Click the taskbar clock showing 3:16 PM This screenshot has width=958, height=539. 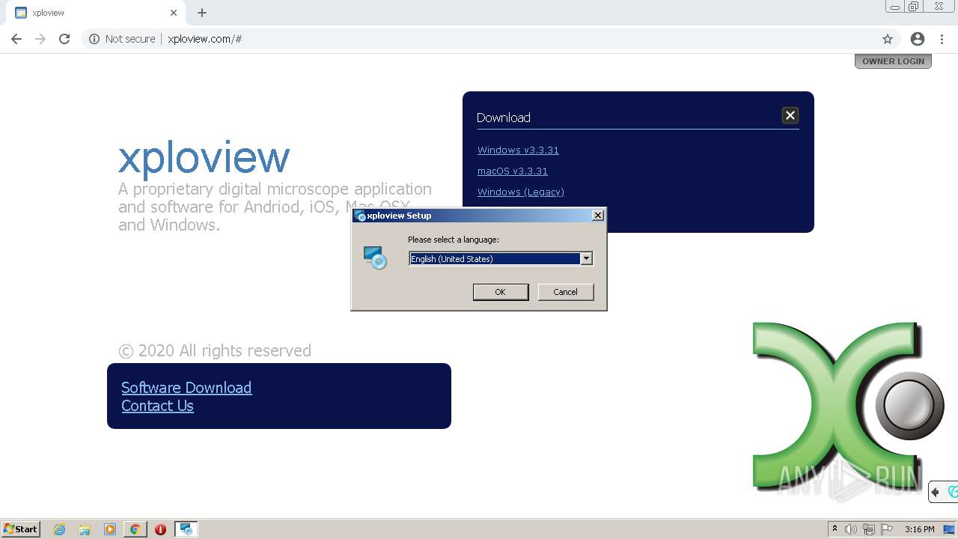(919, 529)
